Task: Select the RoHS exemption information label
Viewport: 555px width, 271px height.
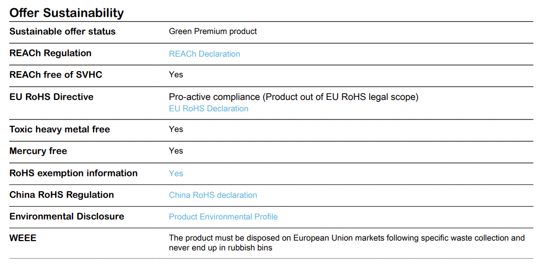Action: 74,173
